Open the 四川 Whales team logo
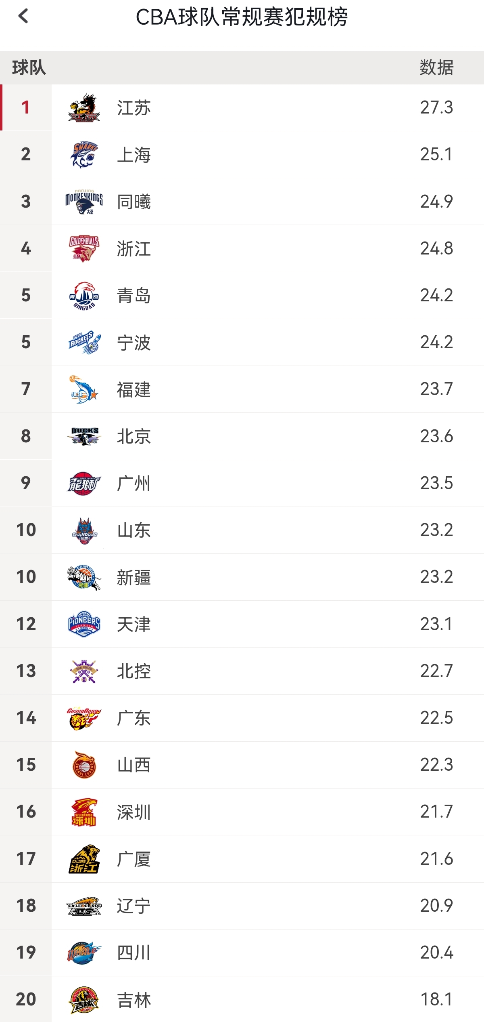484x1022 pixels. [84, 953]
